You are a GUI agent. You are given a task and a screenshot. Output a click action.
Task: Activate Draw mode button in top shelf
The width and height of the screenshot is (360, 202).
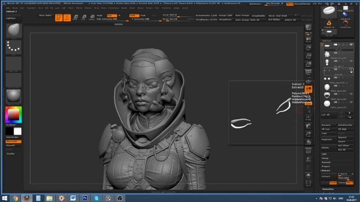click(x=67, y=17)
